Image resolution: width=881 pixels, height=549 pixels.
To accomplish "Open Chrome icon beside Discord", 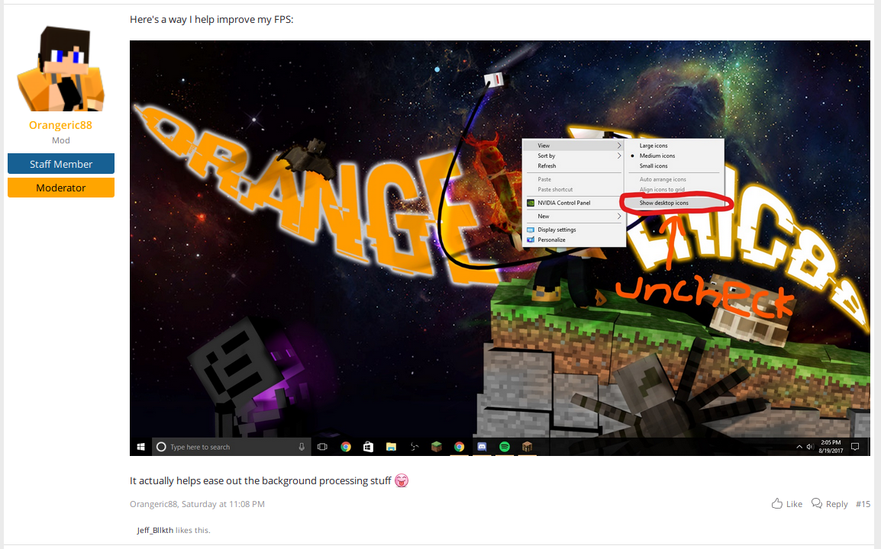I will pos(459,447).
